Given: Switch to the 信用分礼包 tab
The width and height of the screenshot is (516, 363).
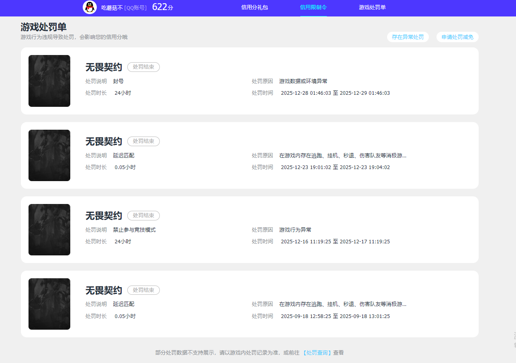Looking at the screenshot, I should point(254,8).
